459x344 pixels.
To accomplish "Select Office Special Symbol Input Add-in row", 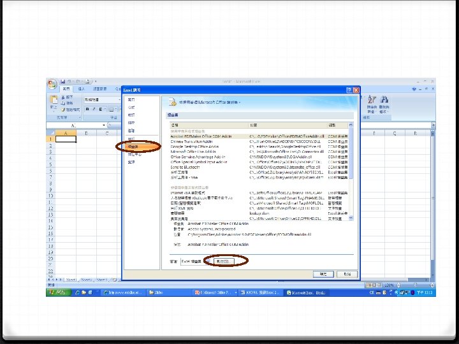I will tap(259, 162).
